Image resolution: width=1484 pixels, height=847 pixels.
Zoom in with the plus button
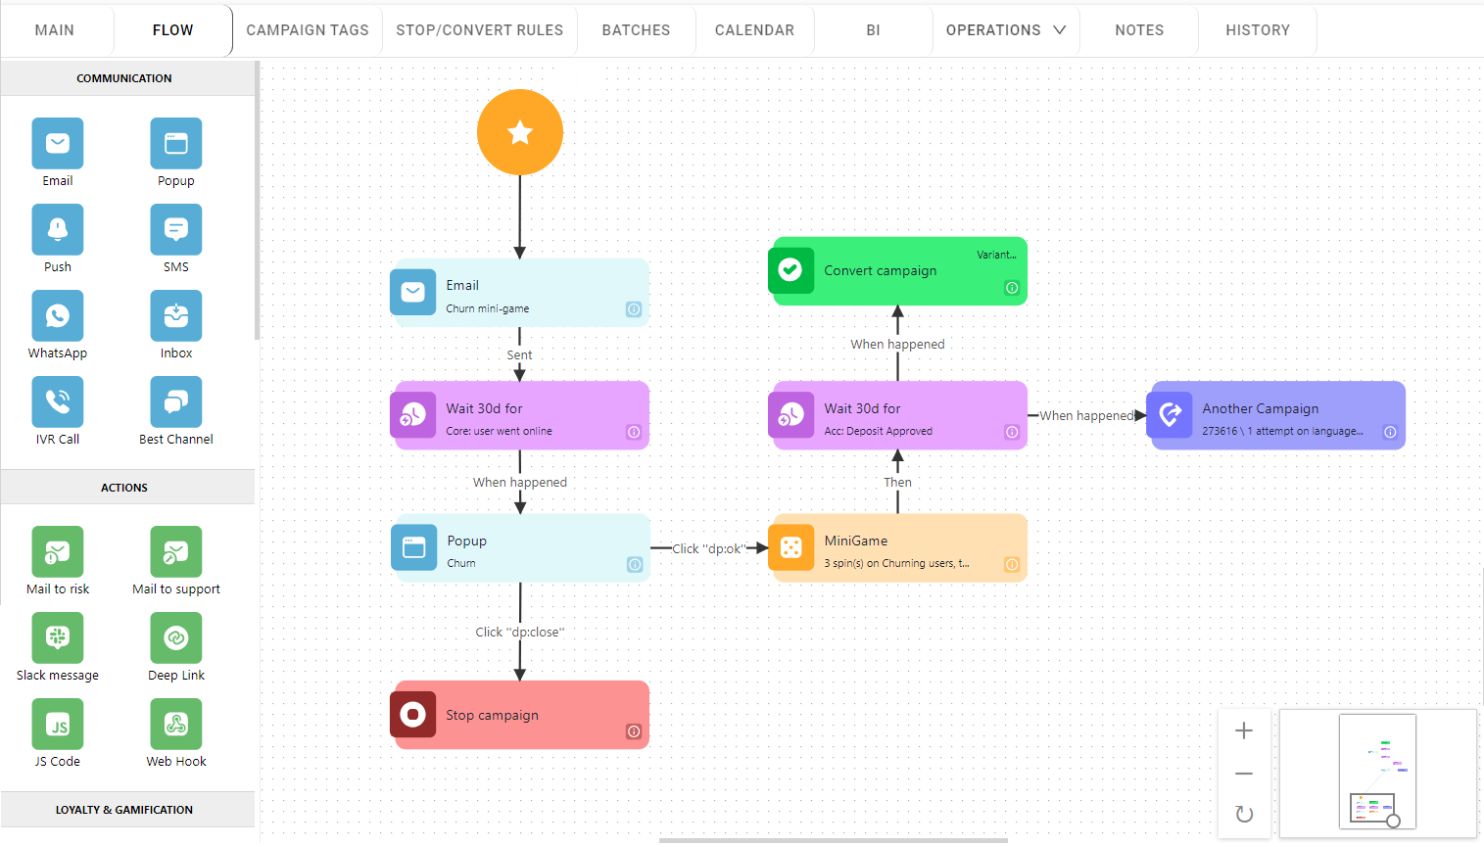pos(1244,730)
